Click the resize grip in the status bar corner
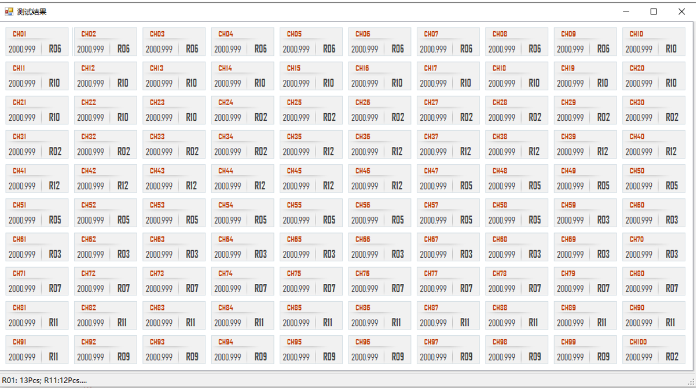The image size is (697, 389). click(691, 381)
